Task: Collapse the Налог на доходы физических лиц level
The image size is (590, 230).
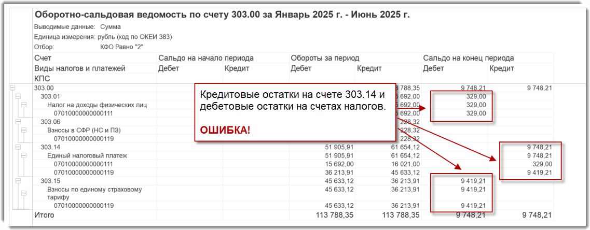Action: point(23,105)
